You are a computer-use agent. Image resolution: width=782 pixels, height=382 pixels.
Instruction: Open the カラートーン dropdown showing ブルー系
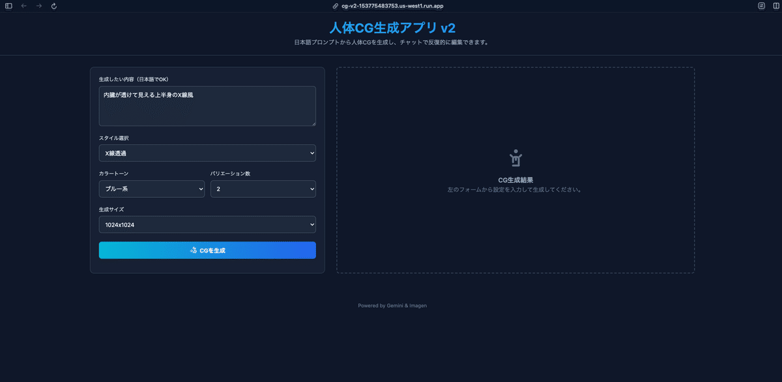click(152, 189)
